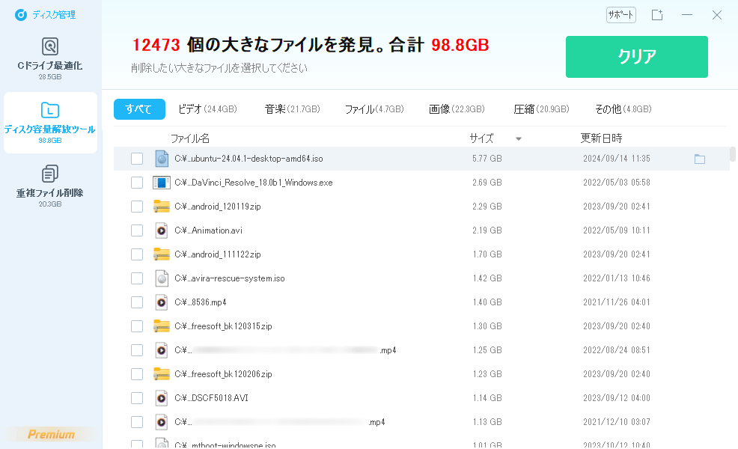Tick checkbox for freesoft_bk120315.zip
This screenshot has width=738, height=449.
click(x=137, y=326)
